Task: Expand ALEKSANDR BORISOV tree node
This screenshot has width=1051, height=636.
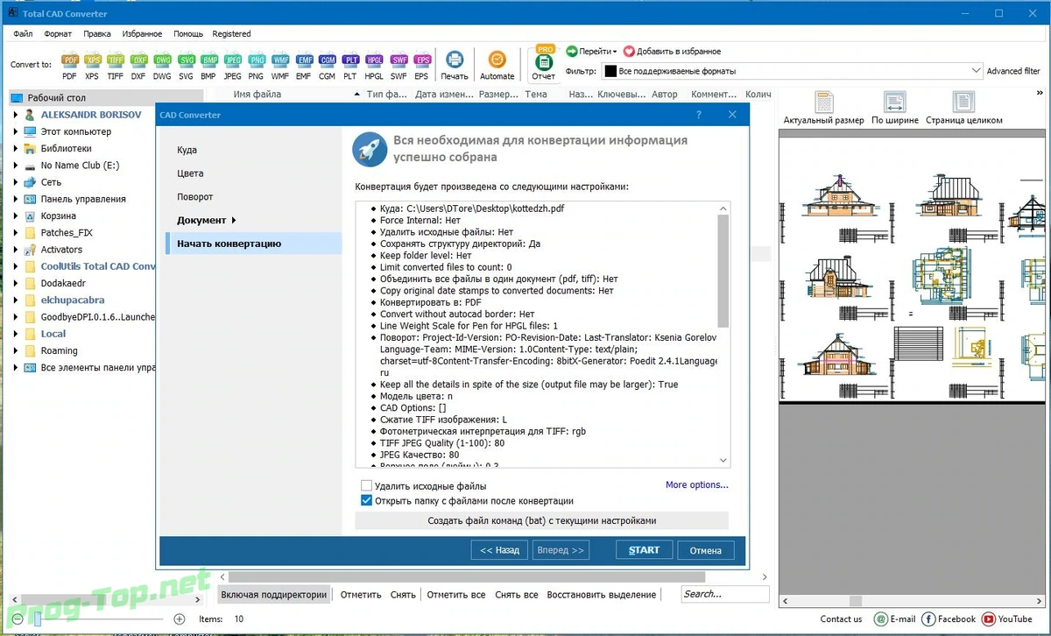Action: [x=16, y=115]
